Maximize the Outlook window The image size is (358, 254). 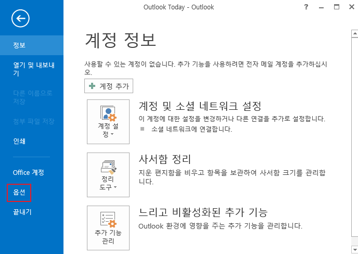tap(337, 7)
